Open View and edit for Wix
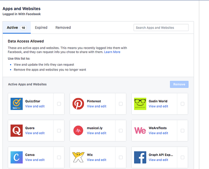Viewport: 209px width, 169px height. [96, 160]
